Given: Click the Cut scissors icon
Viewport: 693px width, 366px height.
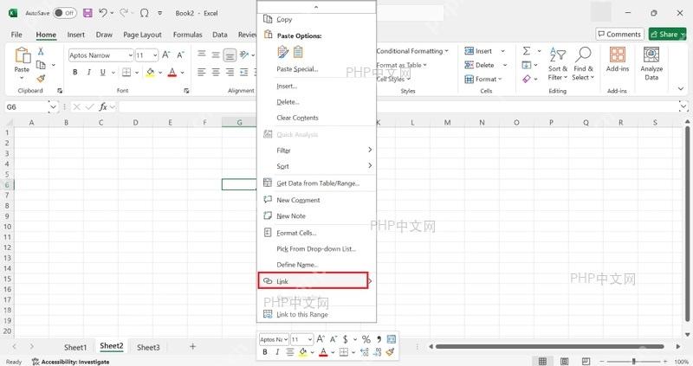Looking at the screenshot, I should point(41,51).
